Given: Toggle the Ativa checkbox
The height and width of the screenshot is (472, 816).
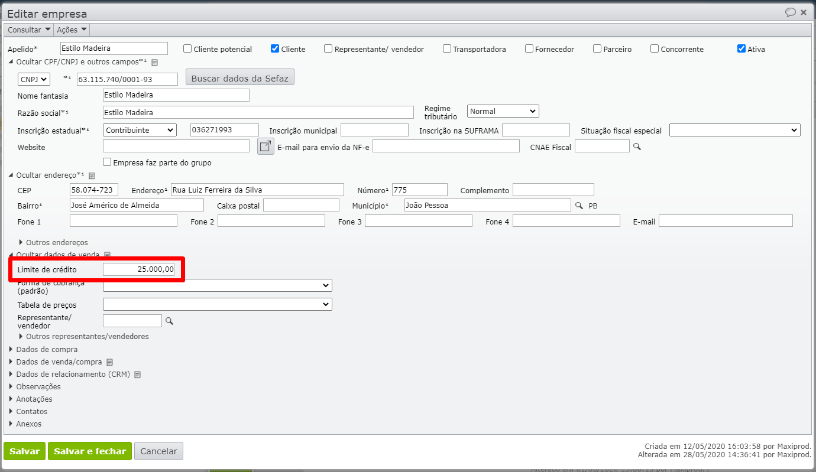Looking at the screenshot, I should [741, 49].
